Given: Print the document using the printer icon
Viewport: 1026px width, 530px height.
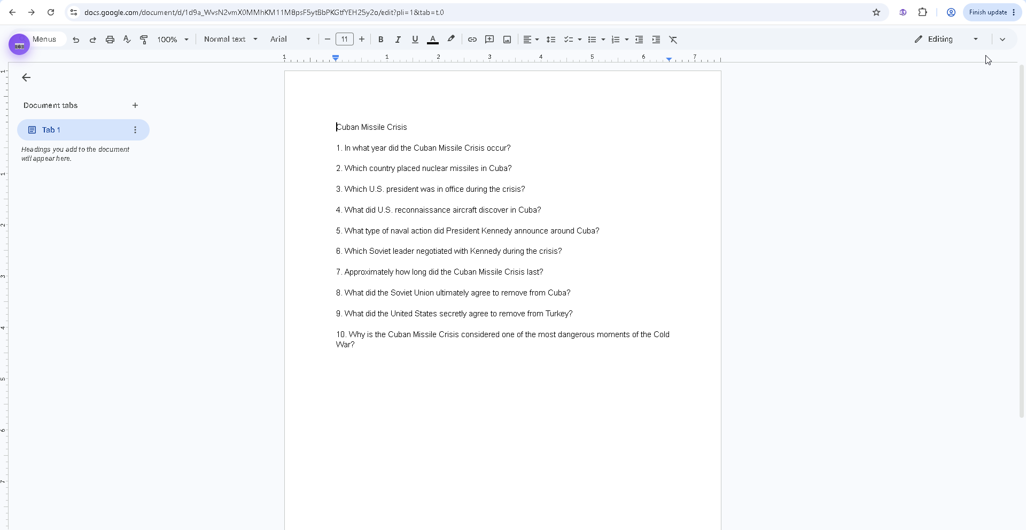Looking at the screenshot, I should coord(110,40).
